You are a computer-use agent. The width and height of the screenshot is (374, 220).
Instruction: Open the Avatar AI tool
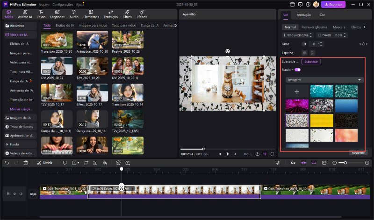point(25,14)
